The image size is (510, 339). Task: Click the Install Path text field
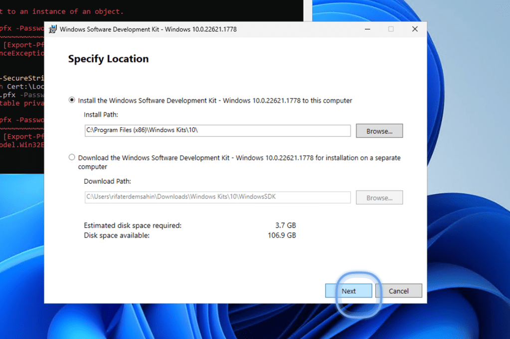pyautogui.click(x=217, y=130)
